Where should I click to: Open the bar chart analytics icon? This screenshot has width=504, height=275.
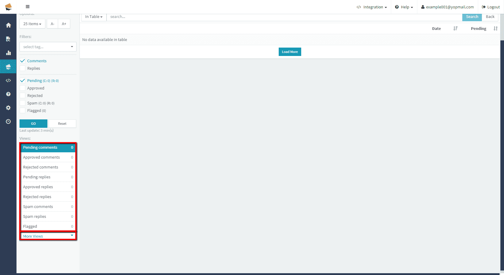coord(8,53)
